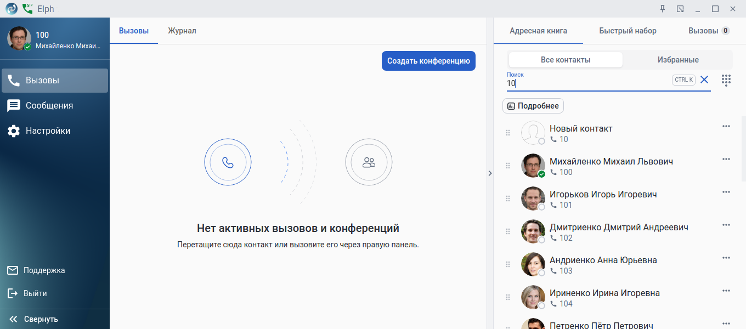Collapse the sidebar with the Свернуть chevron
Screen dimensions: 746x329
14,319
